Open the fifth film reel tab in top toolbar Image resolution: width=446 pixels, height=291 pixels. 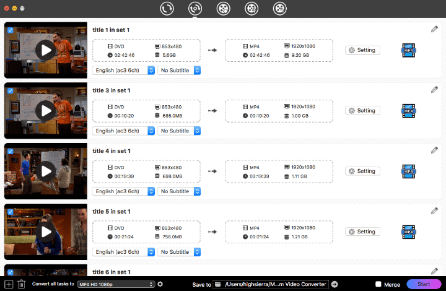click(x=280, y=9)
